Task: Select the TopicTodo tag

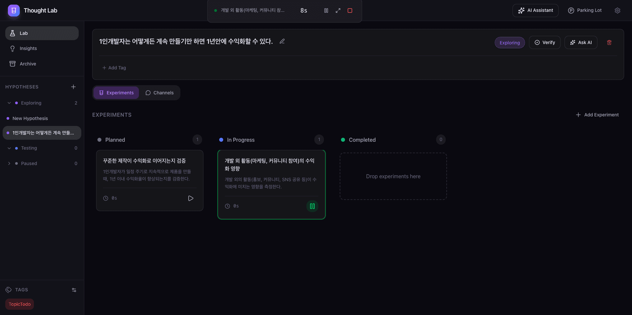Action: point(19,304)
